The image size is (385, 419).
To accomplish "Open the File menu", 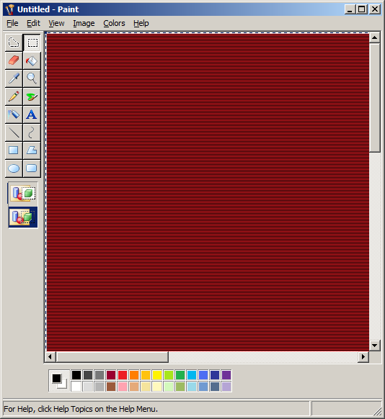I will 12,23.
